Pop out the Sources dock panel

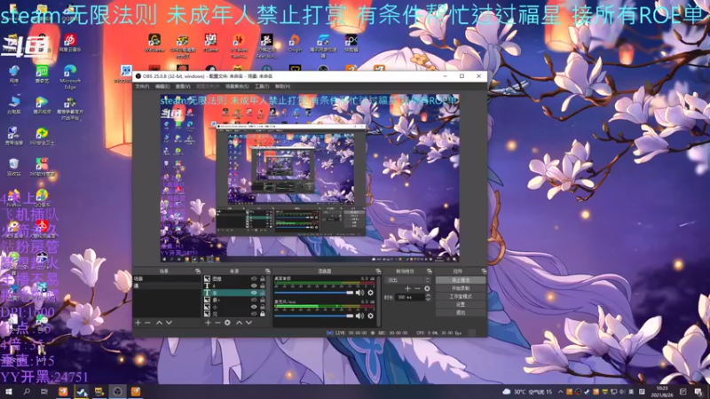267,271
